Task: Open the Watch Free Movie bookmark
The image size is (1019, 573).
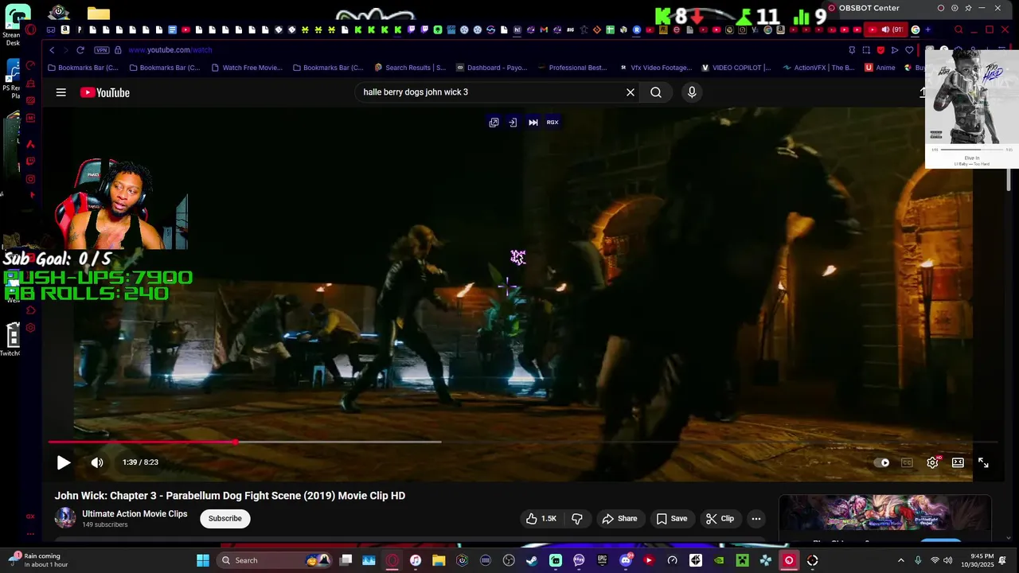Action: tap(247, 68)
